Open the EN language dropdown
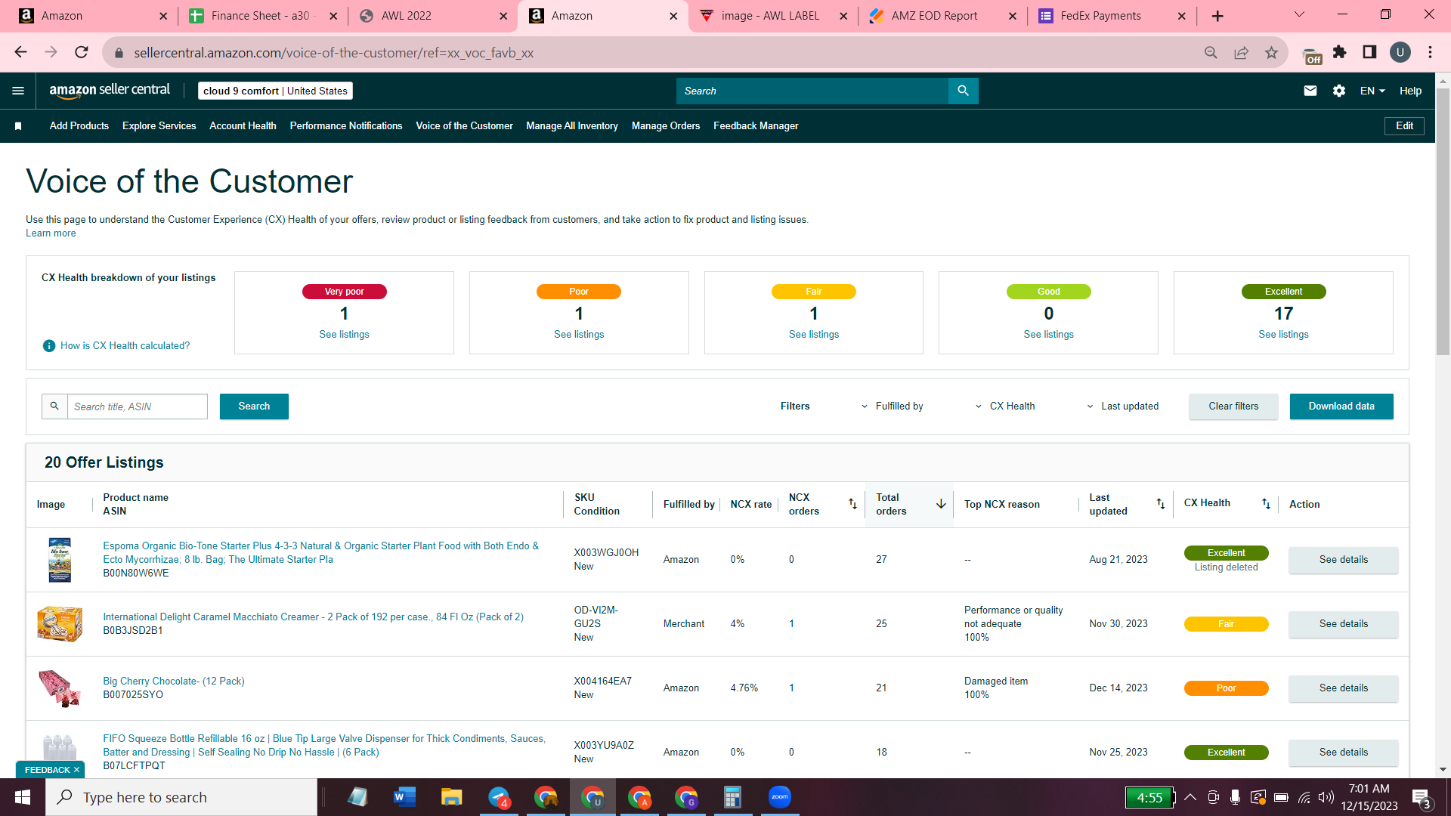The image size is (1451, 816). tap(1372, 91)
